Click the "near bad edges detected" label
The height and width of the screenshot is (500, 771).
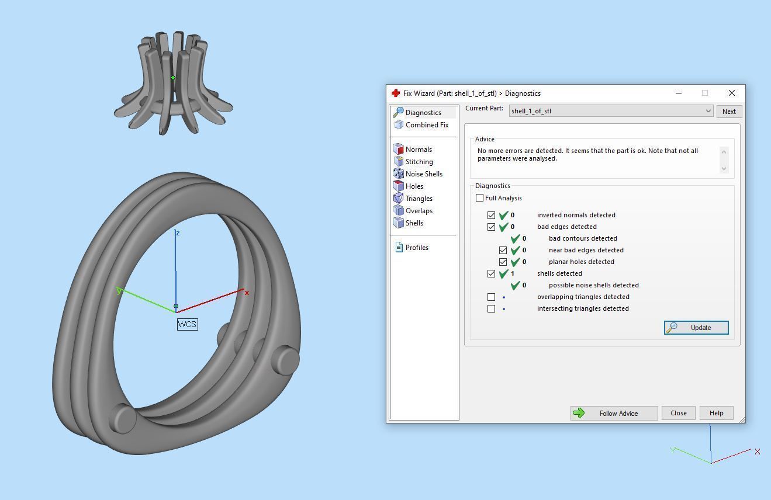586,250
